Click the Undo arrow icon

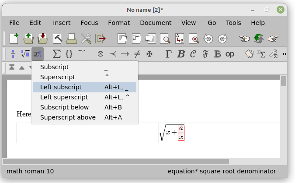click(208, 39)
